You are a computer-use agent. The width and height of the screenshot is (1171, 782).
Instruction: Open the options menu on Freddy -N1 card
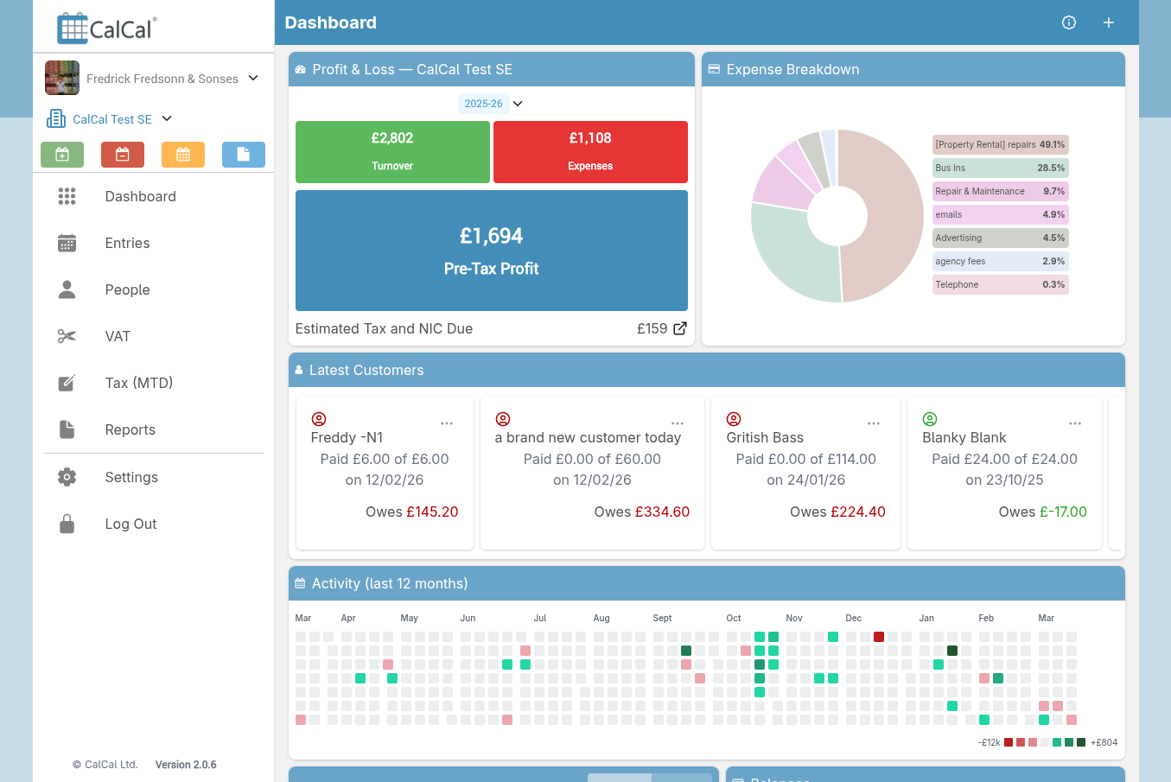447,423
